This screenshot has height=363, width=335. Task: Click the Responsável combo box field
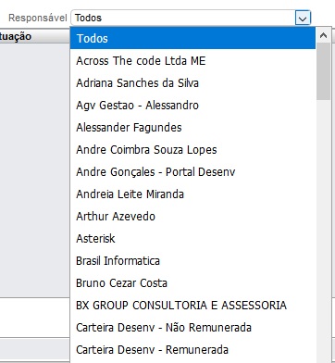[x=191, y=18]
